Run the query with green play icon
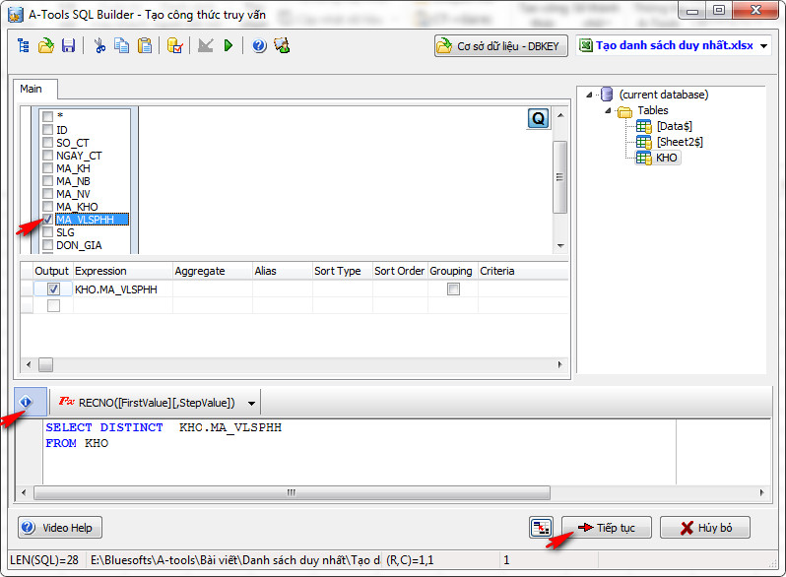 click(x=229, y=46)
